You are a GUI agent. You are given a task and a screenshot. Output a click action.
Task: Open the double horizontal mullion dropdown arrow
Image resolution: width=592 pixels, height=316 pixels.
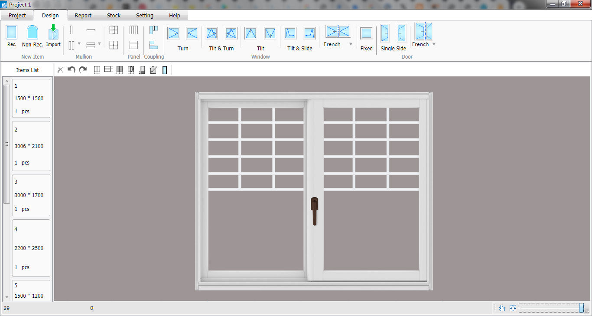point(99,43)
